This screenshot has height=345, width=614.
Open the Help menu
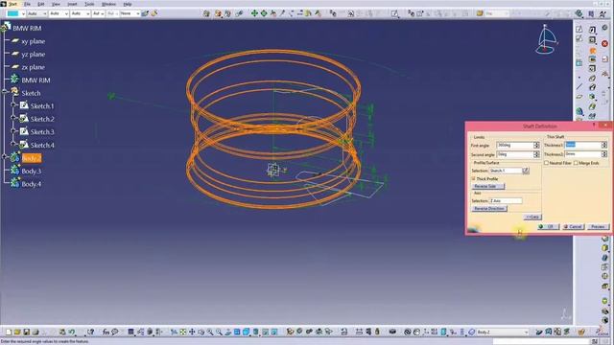click(128, 4)
